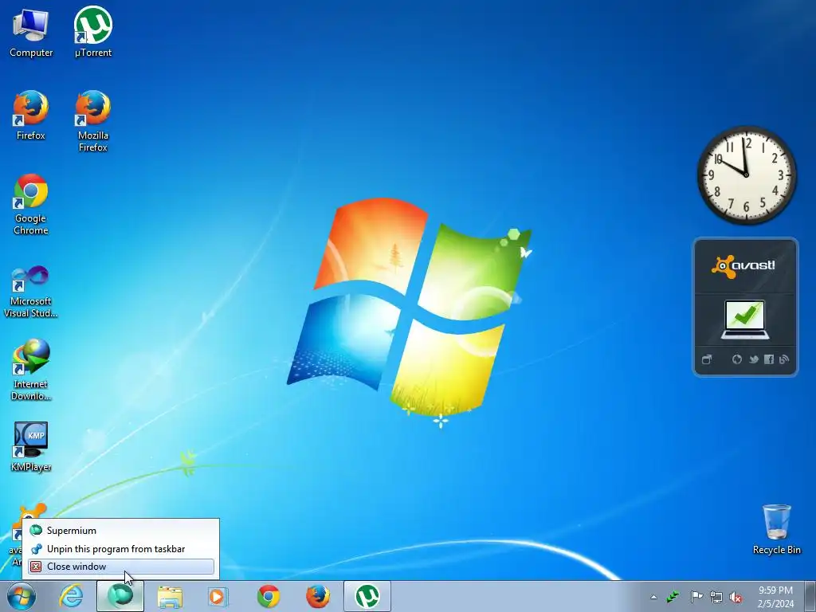Click the analog clock gadget

746,175
